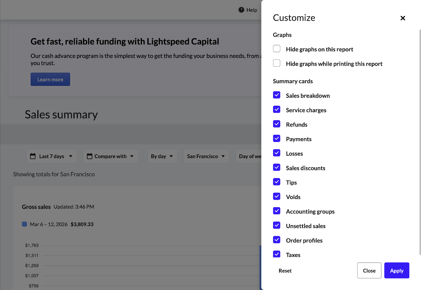Viewport: 421px width, 290px height.
Task: Check "Hide graphs while printing this report"
Action: click(x=276, y=63)
